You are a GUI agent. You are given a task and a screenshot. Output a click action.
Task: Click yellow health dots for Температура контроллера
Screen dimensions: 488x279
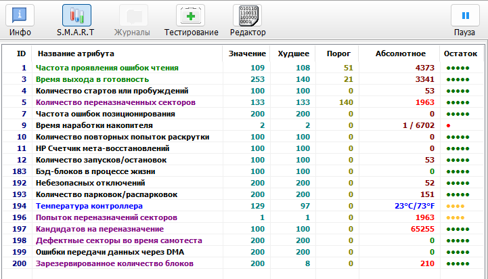coord(455,206)
